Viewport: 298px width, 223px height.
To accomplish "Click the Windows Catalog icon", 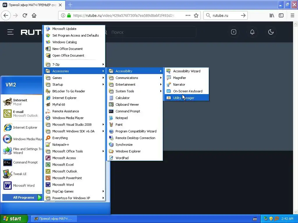I will click(48, 42).
